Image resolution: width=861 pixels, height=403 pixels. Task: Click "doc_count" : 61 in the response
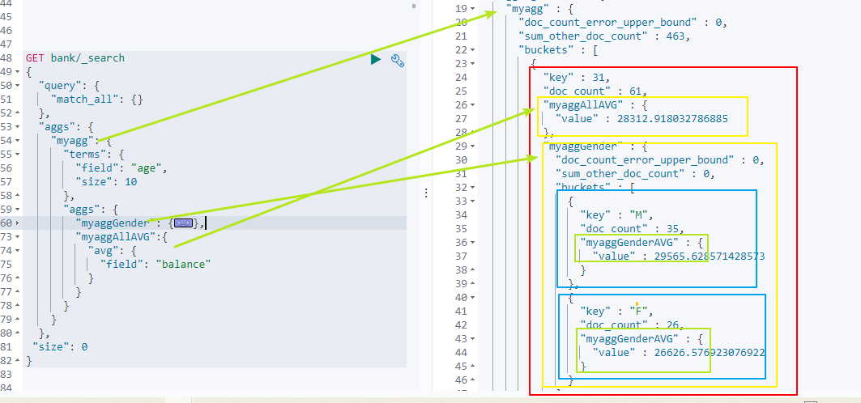pos(595,91)
